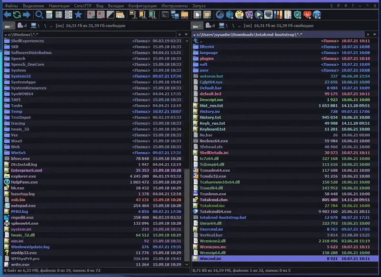Screen dimensions: 381x277
Task: Open left panel directory history dropdown arrow
Action: tap(186, 34)
